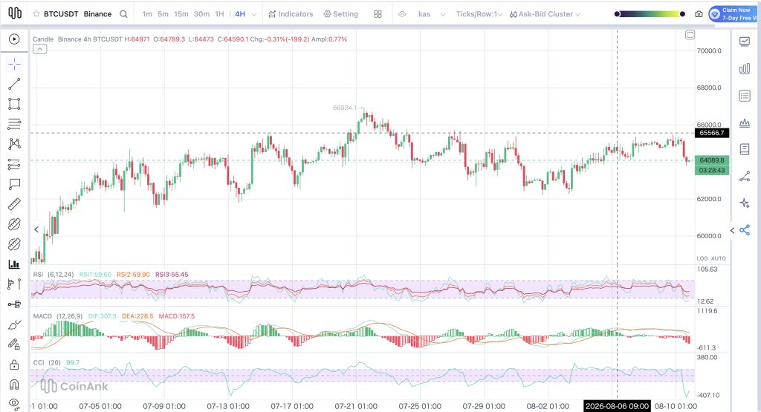This screenshot has width=761, height=412.
Task: Open the share icon in right sidebar
Action: pos(745,230)
